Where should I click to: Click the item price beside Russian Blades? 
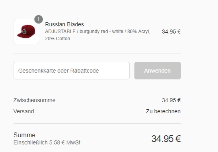[171, 32]
